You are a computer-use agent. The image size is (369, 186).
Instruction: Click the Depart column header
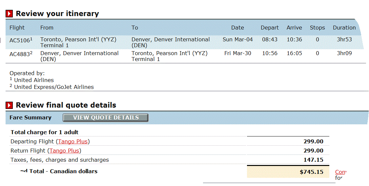point(270,28)
